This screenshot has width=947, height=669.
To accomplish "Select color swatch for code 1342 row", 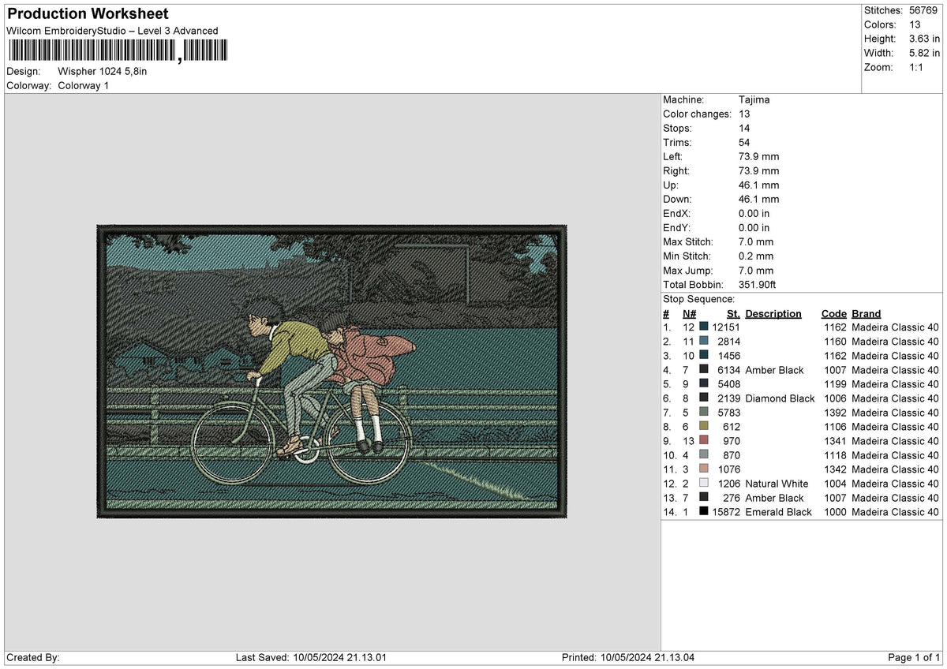I will 703,469.
